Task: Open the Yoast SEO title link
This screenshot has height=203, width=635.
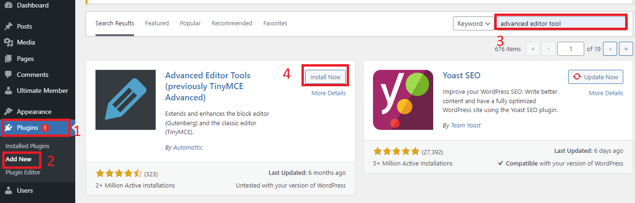Action: 461,75
